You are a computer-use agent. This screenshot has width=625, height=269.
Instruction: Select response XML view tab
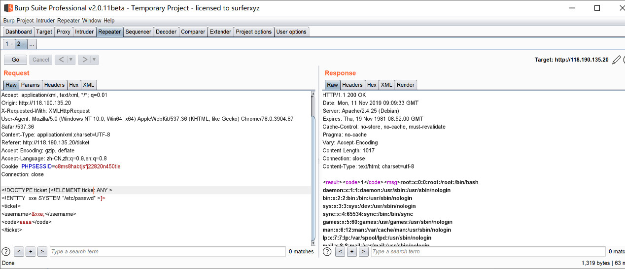386,85
